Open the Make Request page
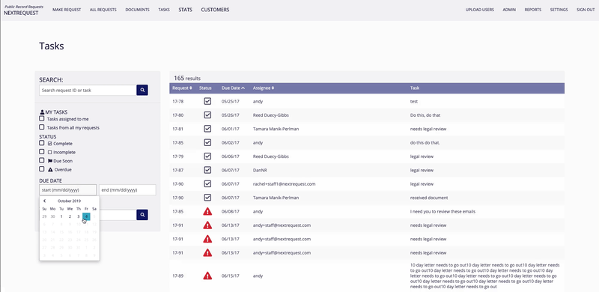The height and width of the screenshot is (292, 599). 67,10
